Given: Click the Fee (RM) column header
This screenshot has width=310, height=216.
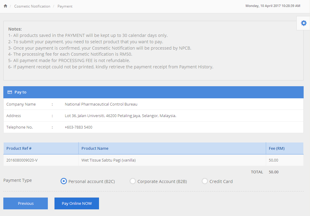Looking at the screenshot, I should (276, 148).
